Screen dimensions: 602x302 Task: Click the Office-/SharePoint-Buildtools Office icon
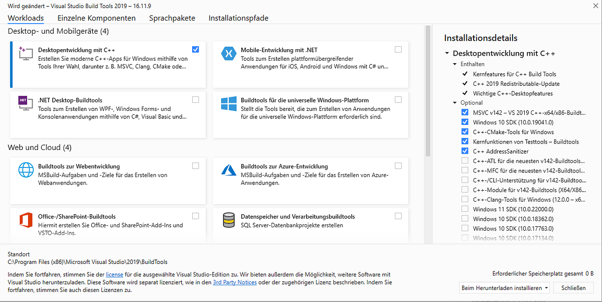[x=25, y=220]
